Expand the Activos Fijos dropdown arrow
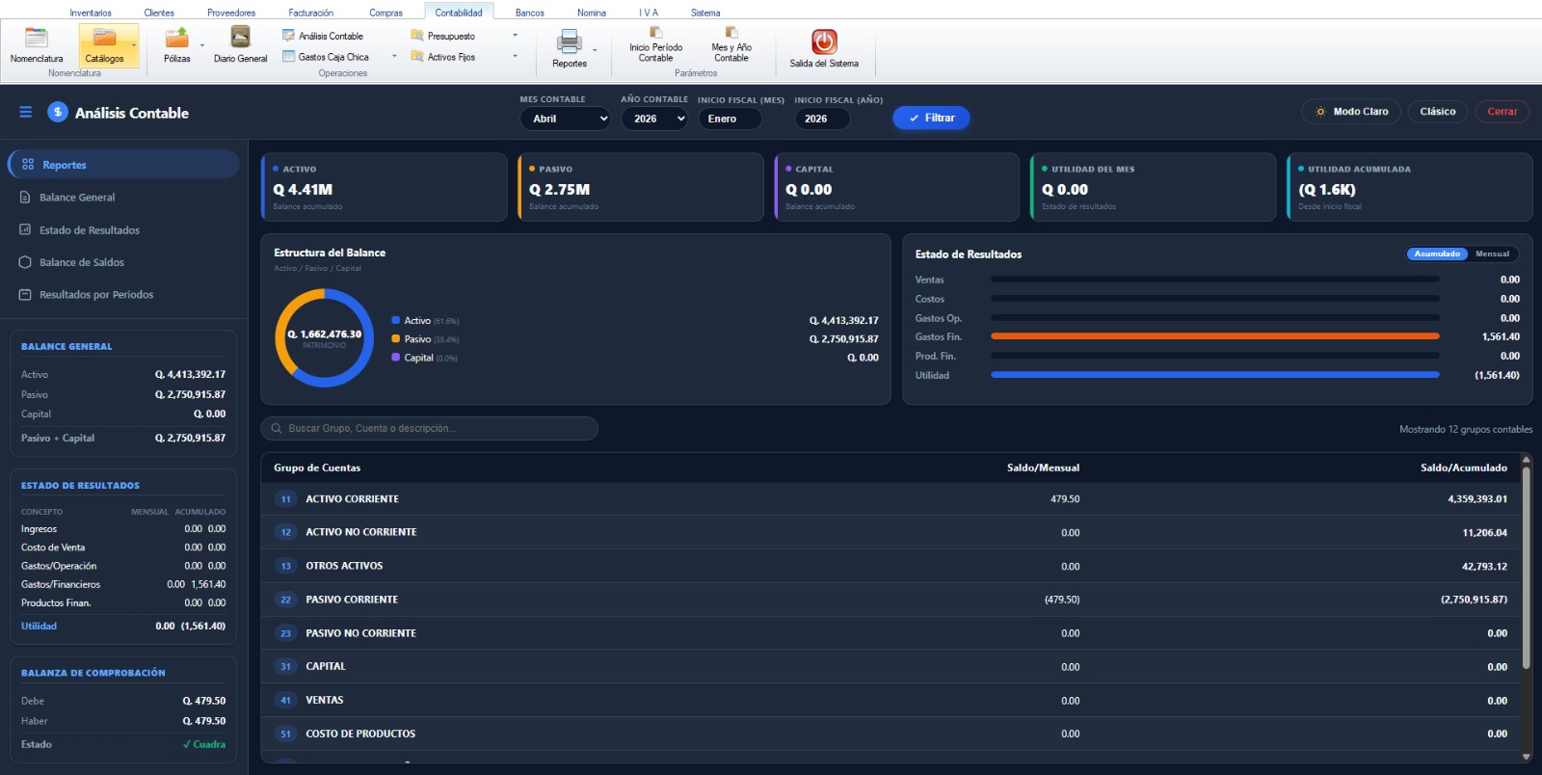 515,57
